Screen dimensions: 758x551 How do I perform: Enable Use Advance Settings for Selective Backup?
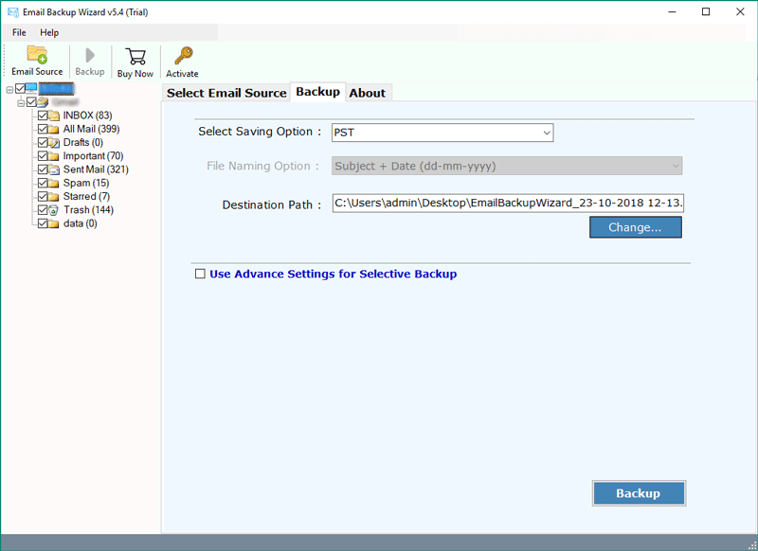pos(200,274)
